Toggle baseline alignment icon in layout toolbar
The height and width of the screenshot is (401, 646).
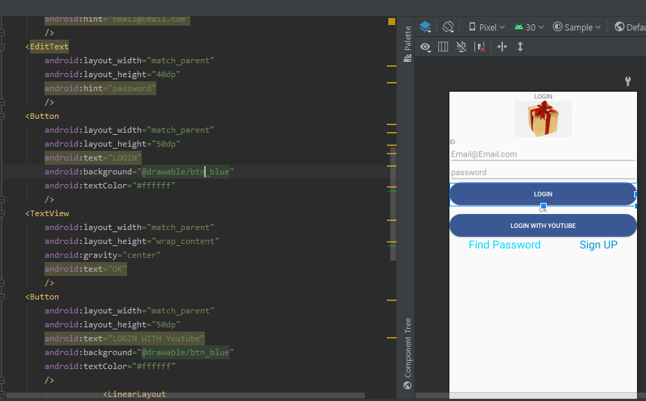(461, 47)
